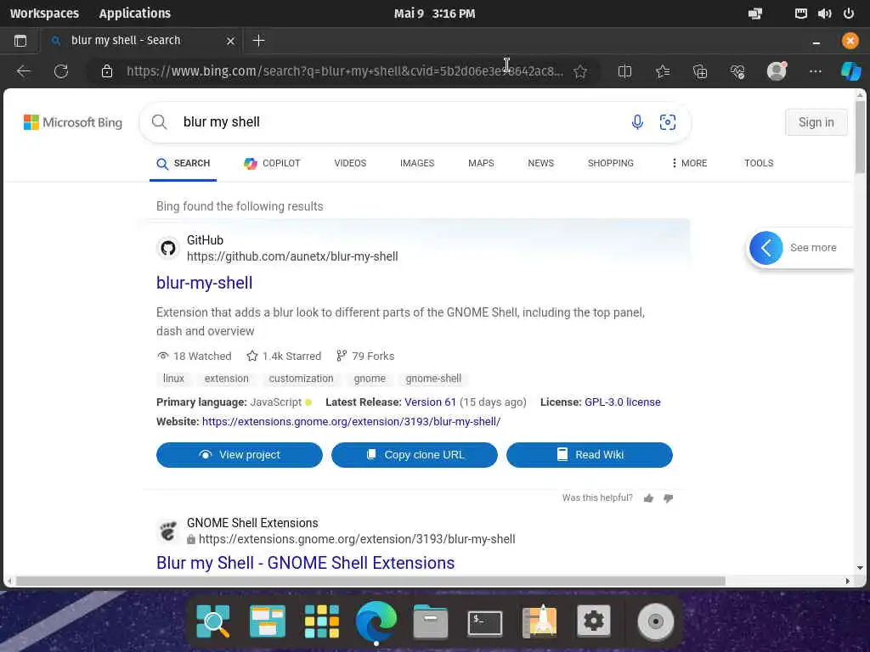Add this page to favorites star
The height and width of the screenshot is (652, 870).
tap(580, 71)
